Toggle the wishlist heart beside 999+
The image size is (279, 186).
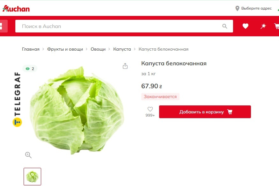tap(150, 109)
